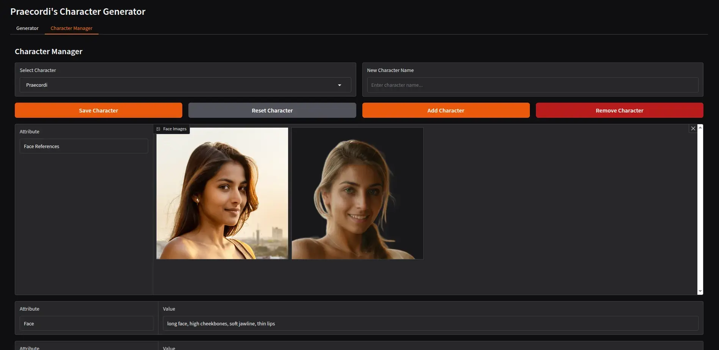
Task: Click the Face attribute name field
Action: click(x=86, y=323)
